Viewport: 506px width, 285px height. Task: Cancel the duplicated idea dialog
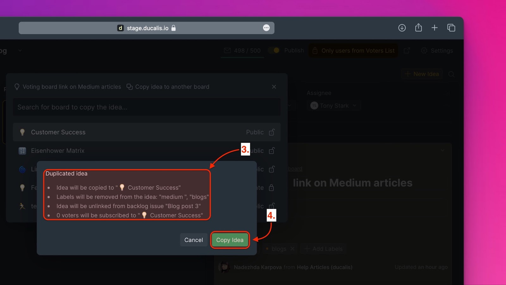coord(194,240)
